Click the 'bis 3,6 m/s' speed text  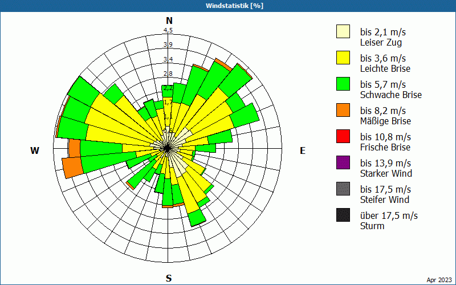pos(383,58)
